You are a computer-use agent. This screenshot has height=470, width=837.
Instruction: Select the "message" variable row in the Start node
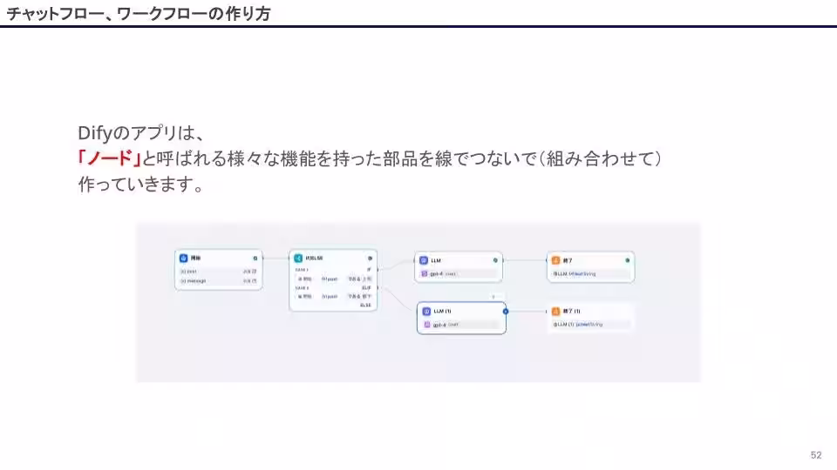(x=218, y=281)
